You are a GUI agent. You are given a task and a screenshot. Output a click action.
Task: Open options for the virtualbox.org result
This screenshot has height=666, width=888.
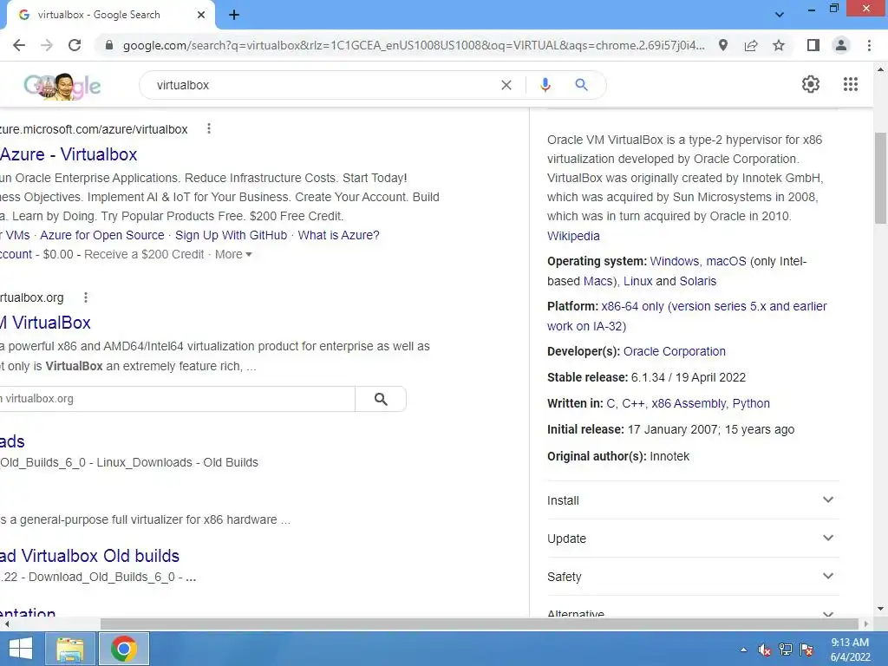[x=86, y=297]
